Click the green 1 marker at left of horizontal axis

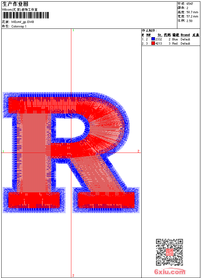[x=3, y=151]
